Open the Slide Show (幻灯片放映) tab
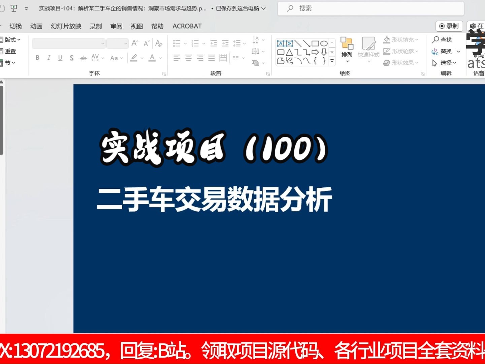 coord(66,26)
